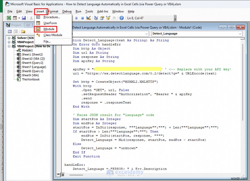Open the Tools menu
Image resolution: width=250 pixels, height=181 pixels.
pos(89,12)
